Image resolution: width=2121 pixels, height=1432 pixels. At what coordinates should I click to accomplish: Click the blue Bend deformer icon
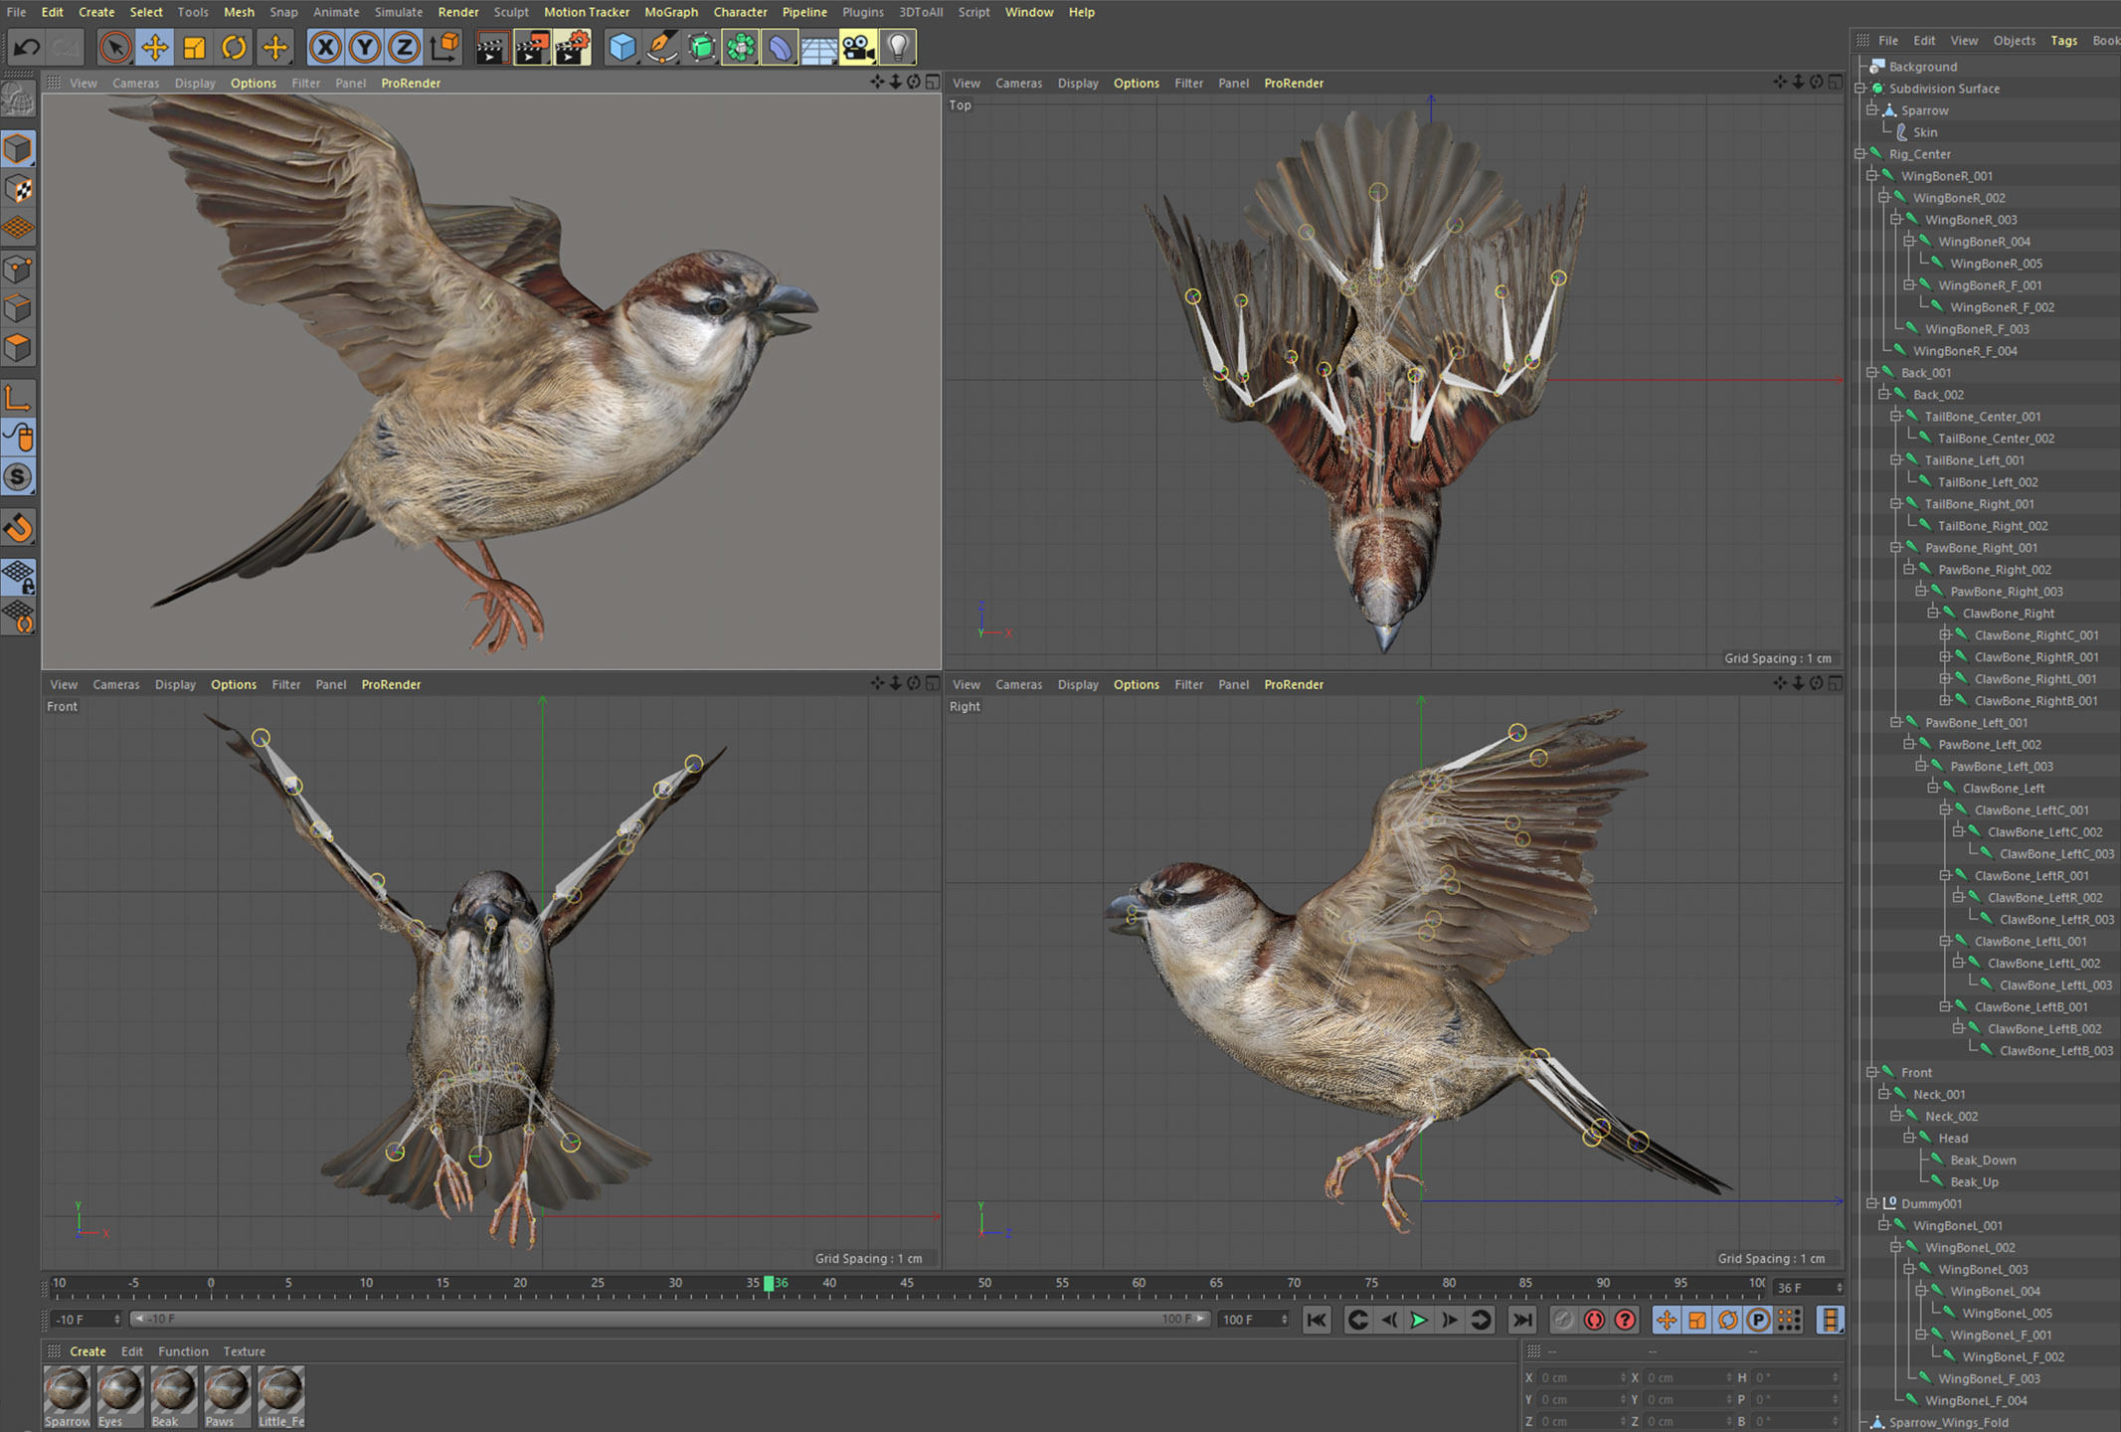781,47
